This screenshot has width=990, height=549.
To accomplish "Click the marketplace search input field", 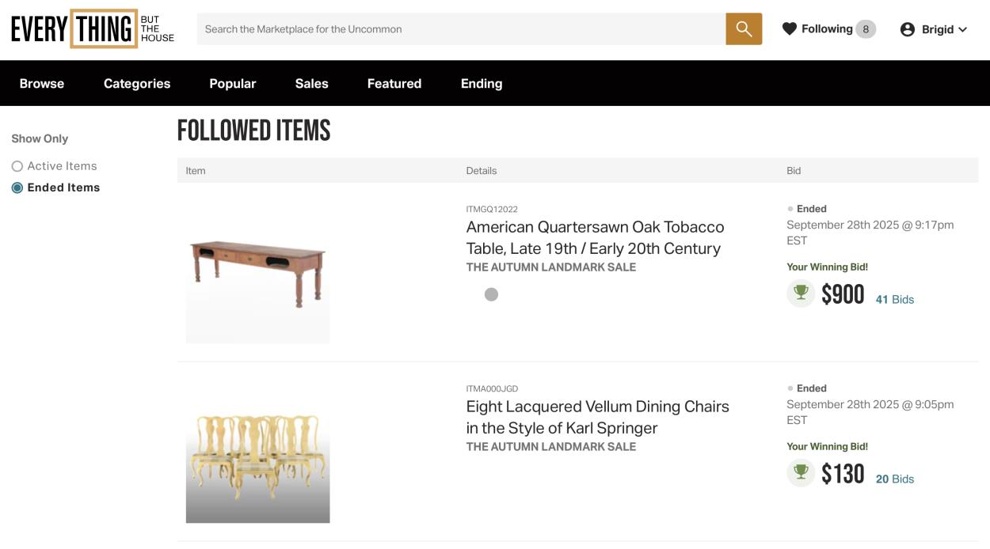I will 461,29.
